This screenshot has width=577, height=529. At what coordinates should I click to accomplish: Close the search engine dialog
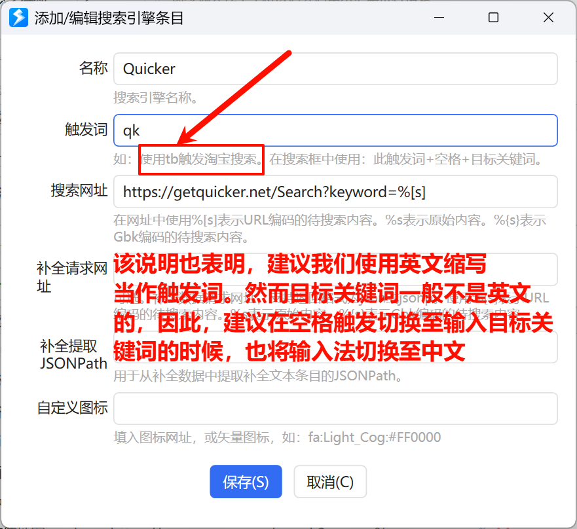548,17
